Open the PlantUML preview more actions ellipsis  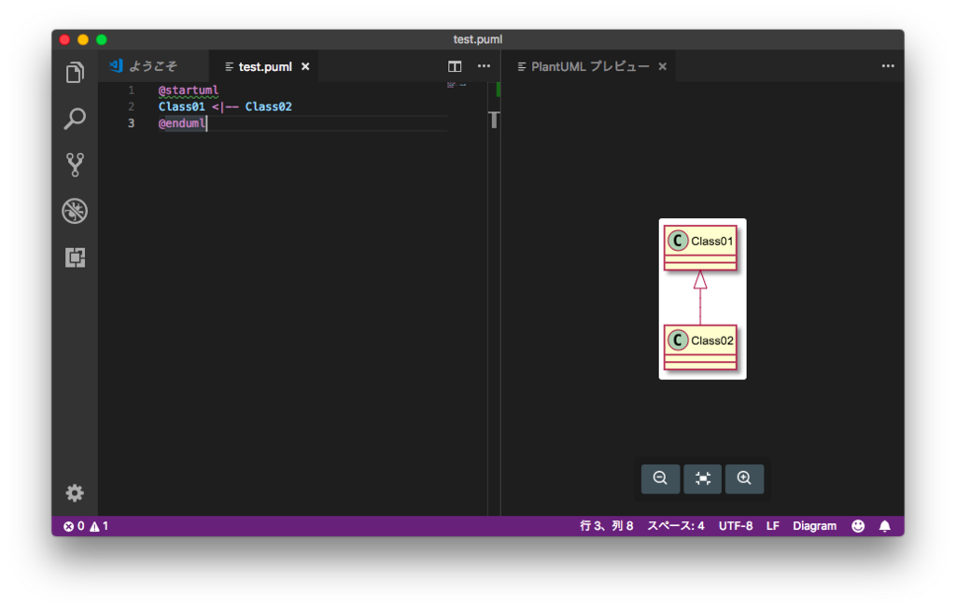pyautogui.click(x=888, y=66)
